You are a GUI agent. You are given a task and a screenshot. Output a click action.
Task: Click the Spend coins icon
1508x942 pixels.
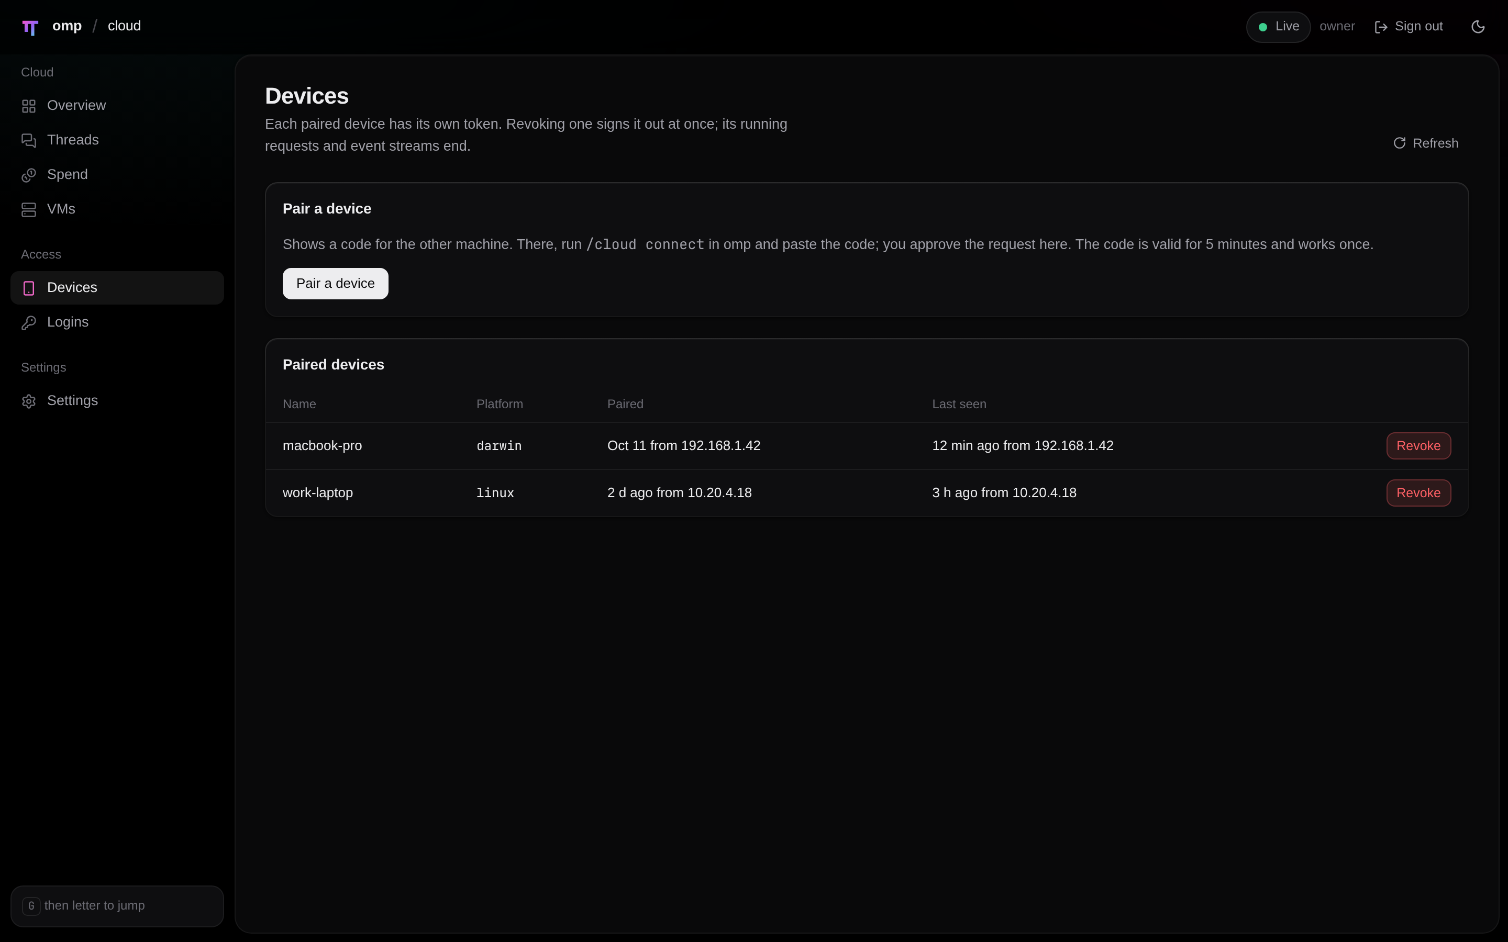click(x=29, y=175)
